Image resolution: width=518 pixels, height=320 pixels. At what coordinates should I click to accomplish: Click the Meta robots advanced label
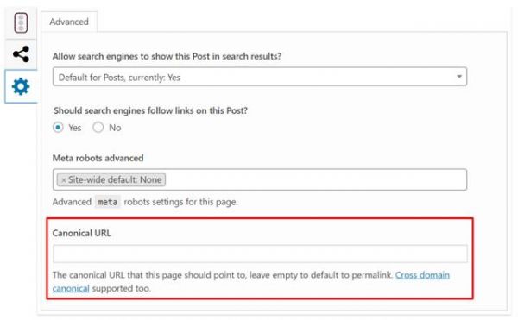point(98,158)
